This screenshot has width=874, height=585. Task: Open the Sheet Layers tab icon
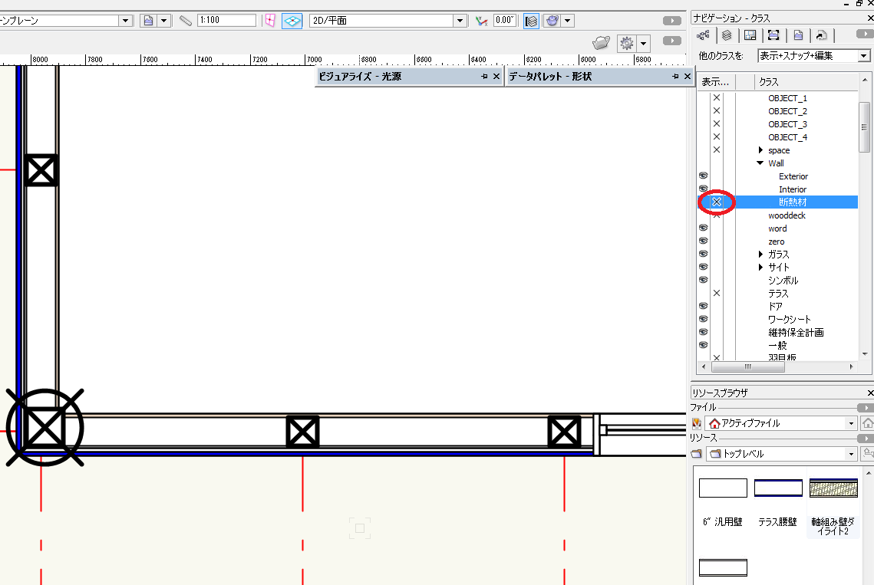(750, 35)
